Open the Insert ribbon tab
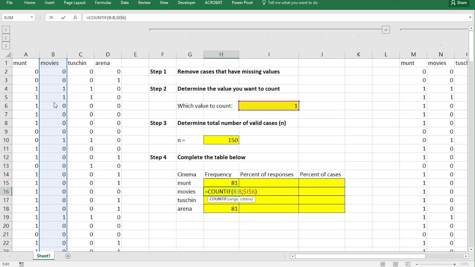The width and height of the screenshot is (475, 267). pos(49,3)
